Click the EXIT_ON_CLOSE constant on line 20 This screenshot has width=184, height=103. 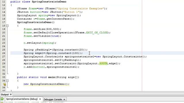pyautogui.click(x=97, y=33)
